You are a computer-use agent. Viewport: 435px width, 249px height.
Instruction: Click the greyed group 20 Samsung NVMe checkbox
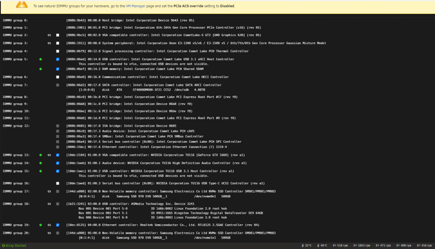[x=58, y=233]
